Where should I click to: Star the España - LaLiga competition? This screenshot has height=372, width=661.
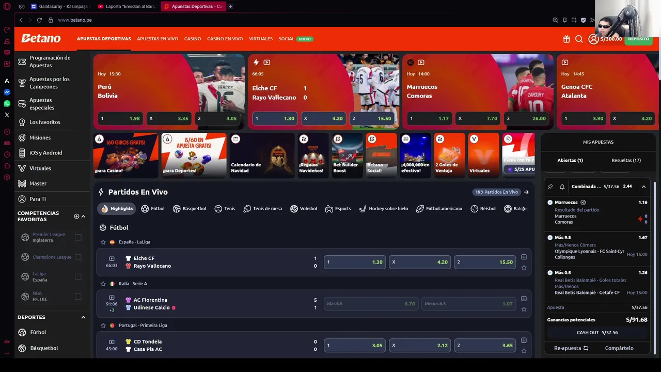tap(103, 242)
